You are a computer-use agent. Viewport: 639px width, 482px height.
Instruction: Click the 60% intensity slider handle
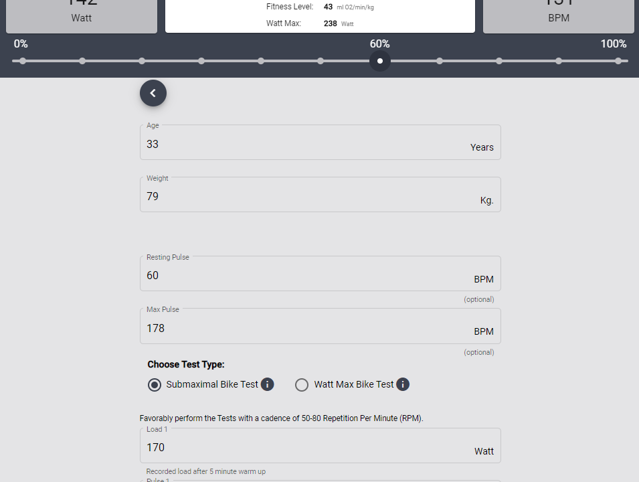coord(380,61)
